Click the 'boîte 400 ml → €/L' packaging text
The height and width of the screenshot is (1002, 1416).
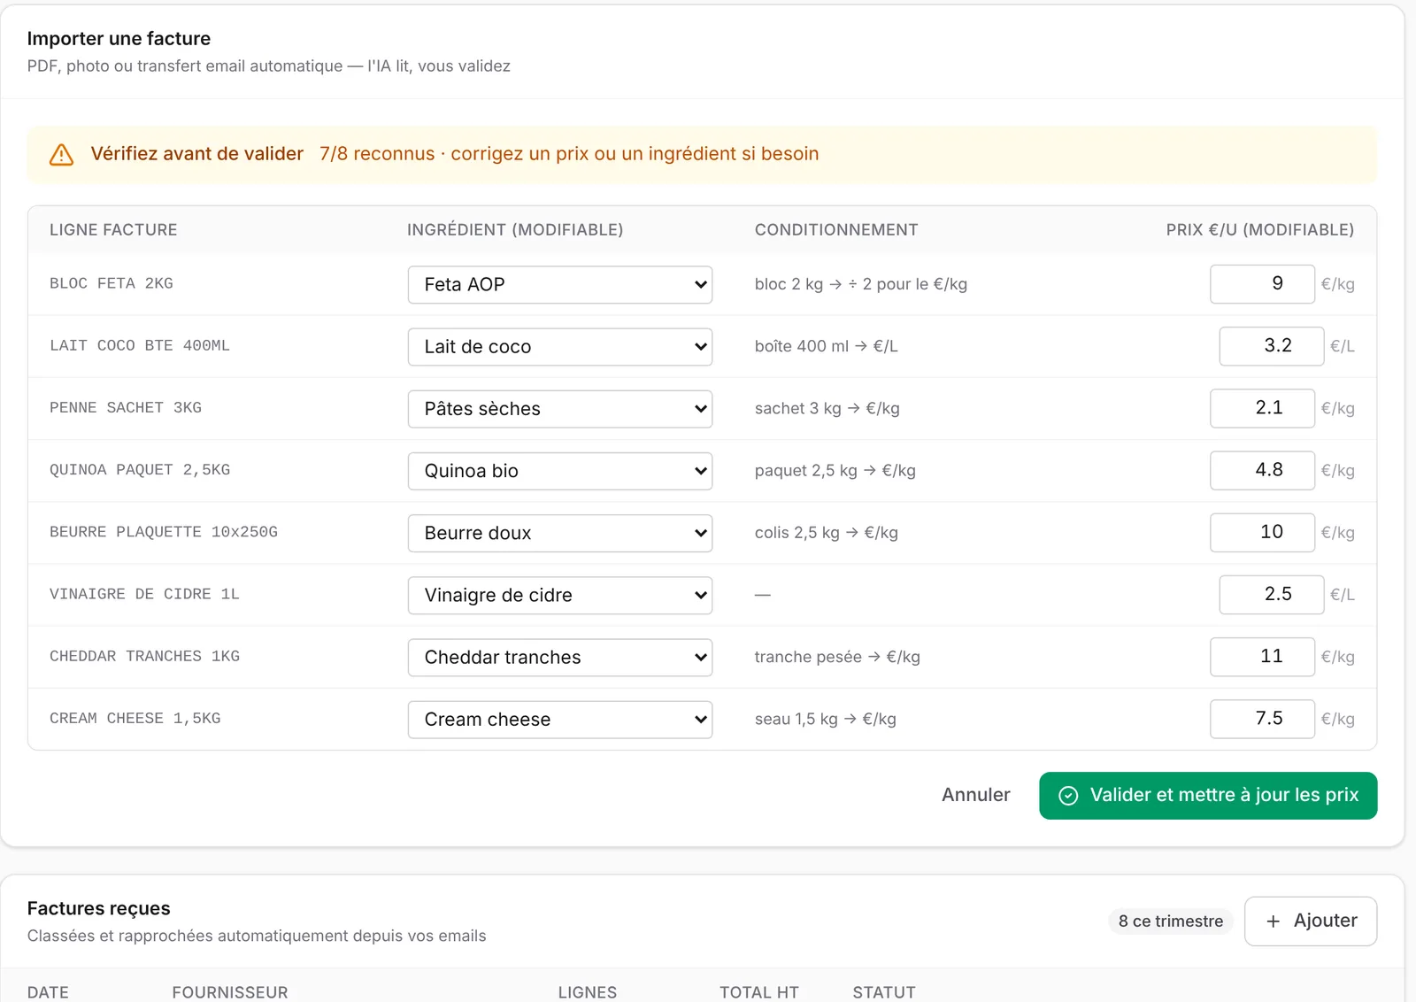[826, 346]
